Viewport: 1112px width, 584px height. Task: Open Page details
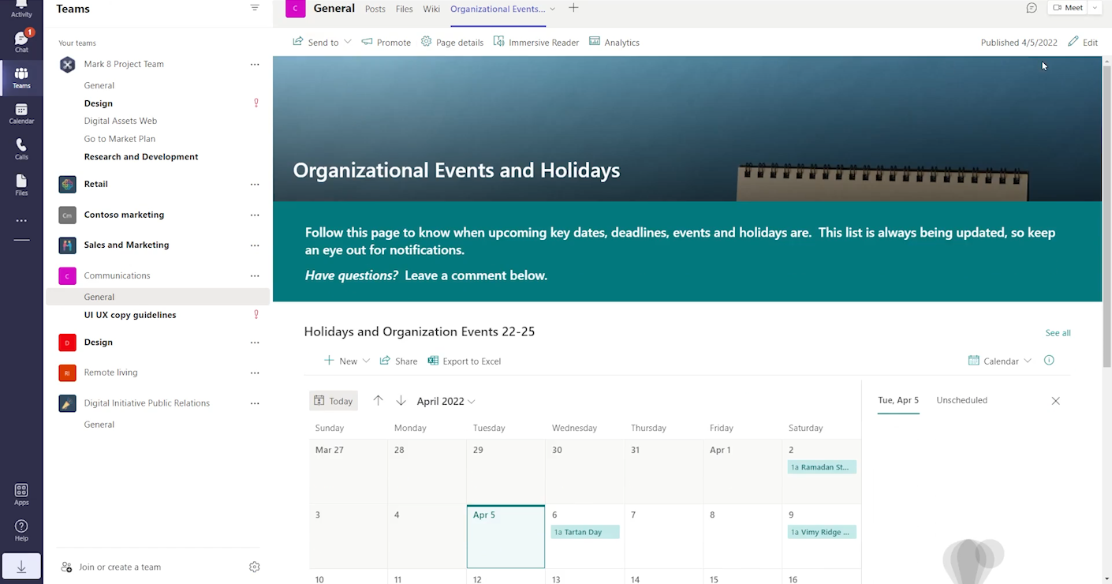click(x=452, y=42)
